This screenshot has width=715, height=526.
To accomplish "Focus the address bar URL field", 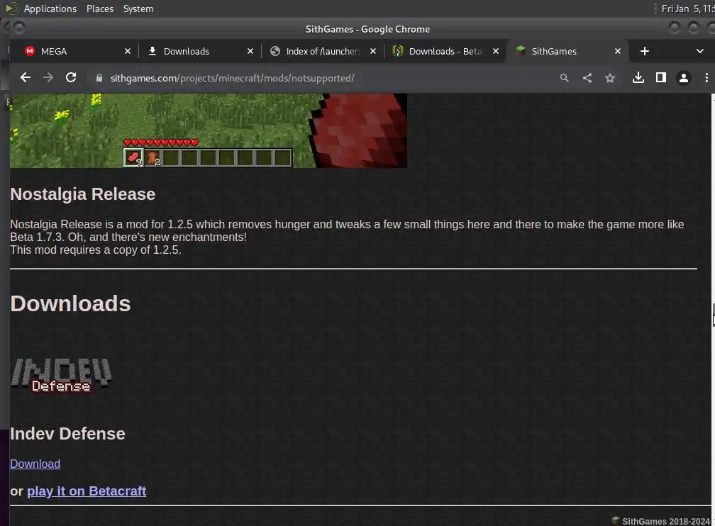I will (x=319, y=78).
